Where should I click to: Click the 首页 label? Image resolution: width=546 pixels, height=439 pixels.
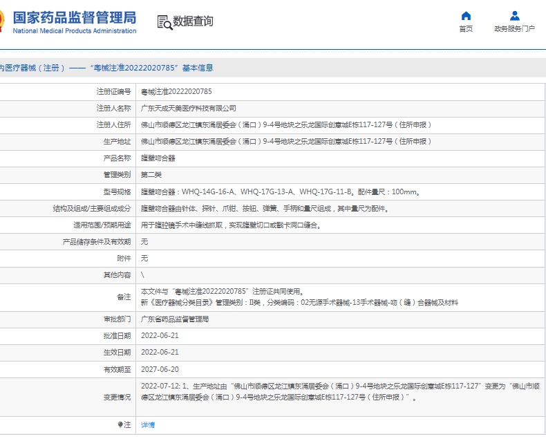[x=466, y=28]
